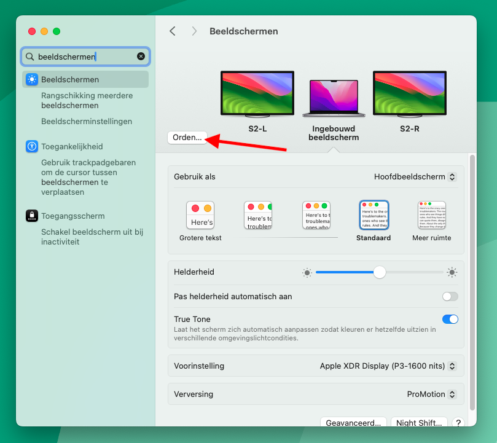Click the forward navigation chevron
This screenshot has height=443, width=497.
coord(194,31)
